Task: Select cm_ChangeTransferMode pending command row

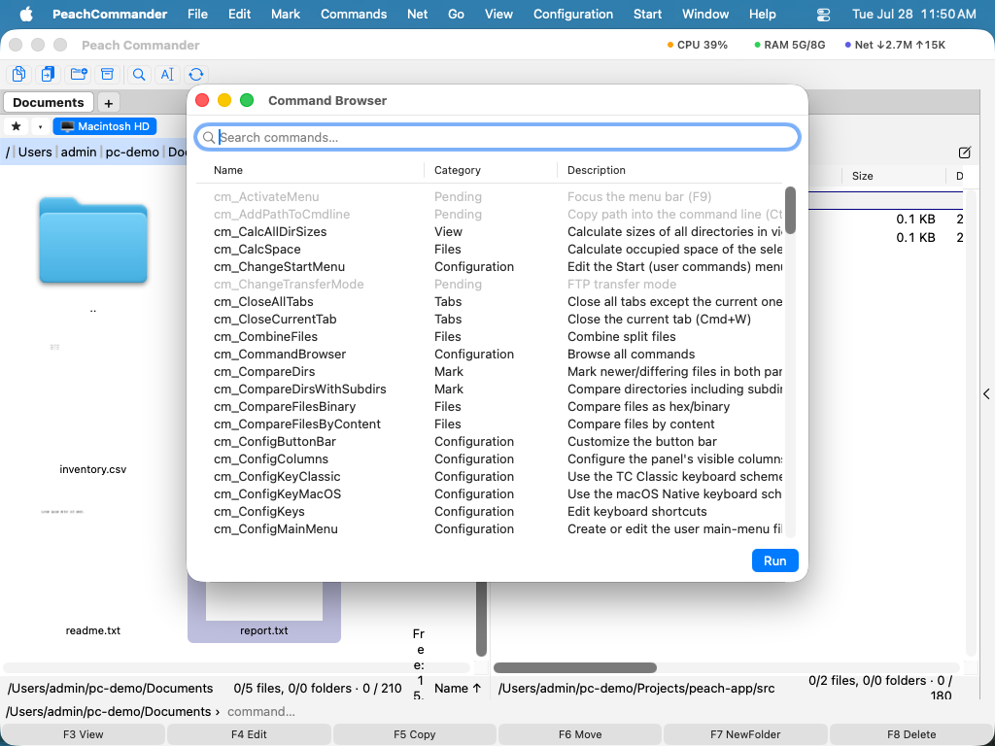Action: [490, 285]
